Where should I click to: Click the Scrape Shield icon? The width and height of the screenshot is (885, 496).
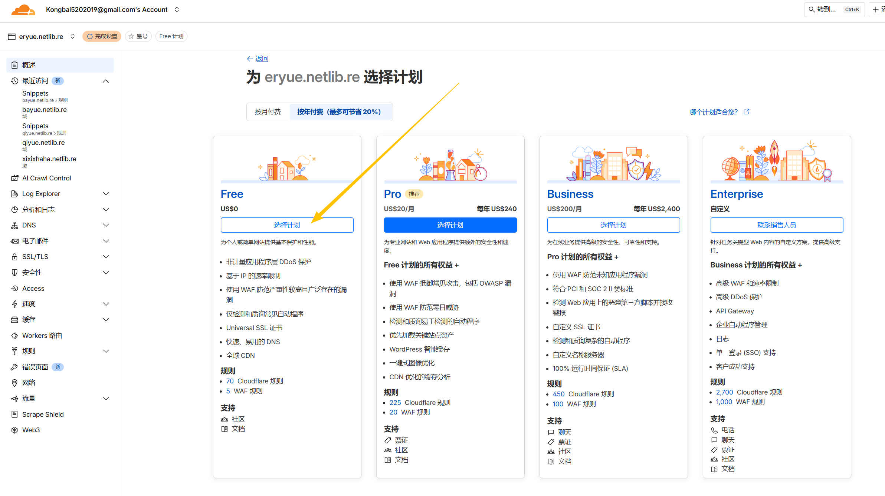[14, 414]
